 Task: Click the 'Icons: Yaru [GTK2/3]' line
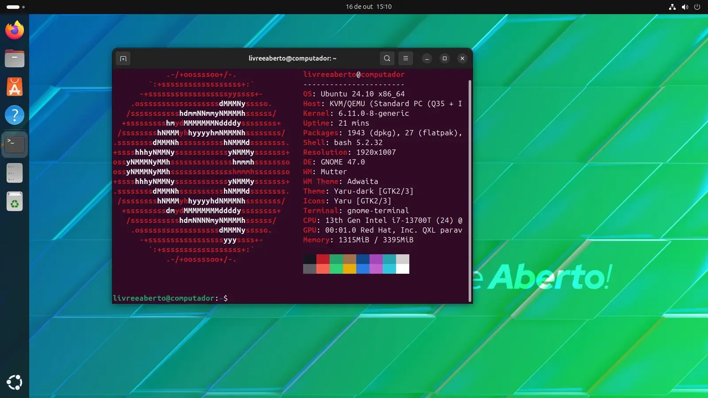[347, 201]
